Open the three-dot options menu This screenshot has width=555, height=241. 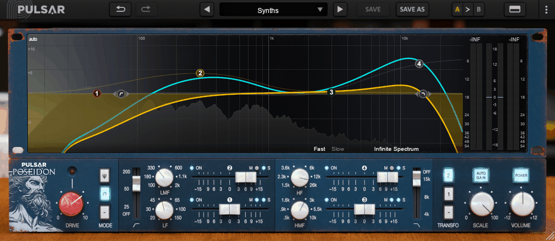tap(546, 10)
